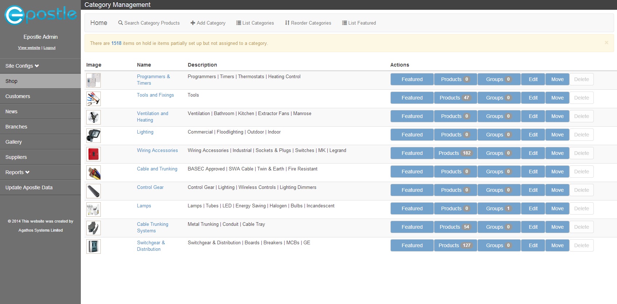The image size is (617, 304).
Task: Open the Cable and Trunking category link
Action: [157, 169]
